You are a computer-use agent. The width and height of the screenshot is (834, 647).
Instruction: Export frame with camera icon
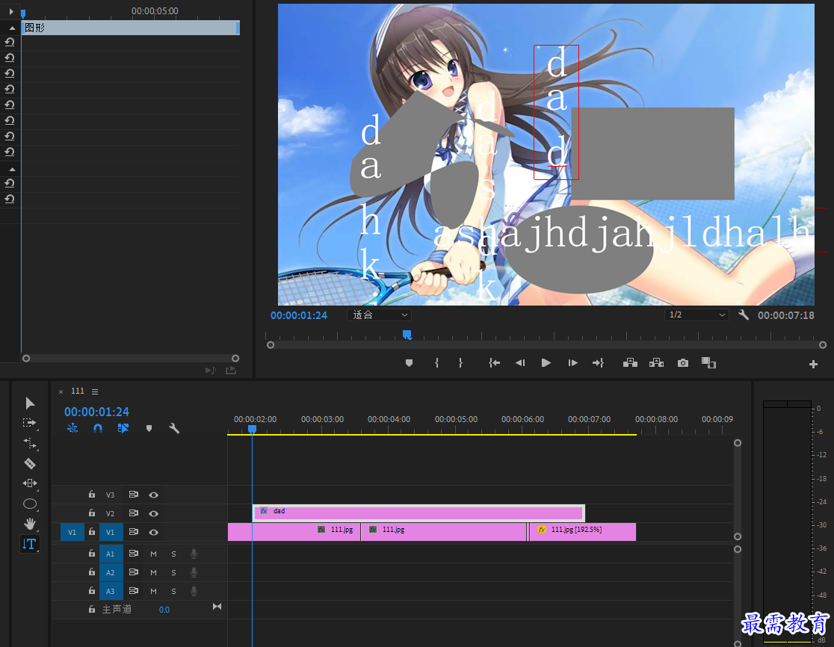pyautogui.click(x=683, y=363)
